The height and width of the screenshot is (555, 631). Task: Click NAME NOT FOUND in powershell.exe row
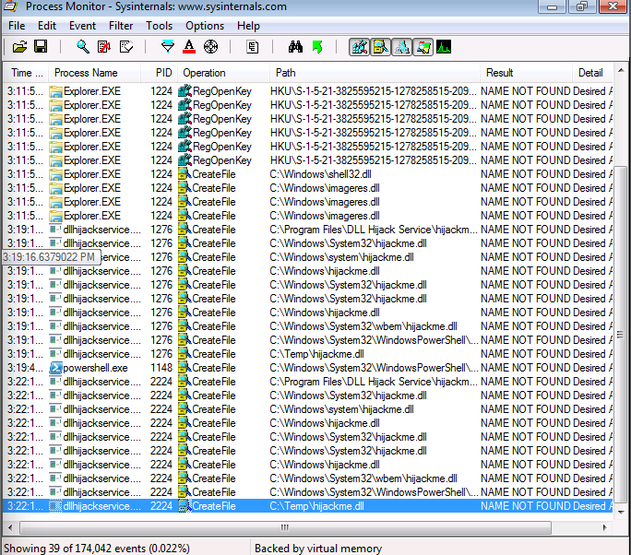click(526, 368)
